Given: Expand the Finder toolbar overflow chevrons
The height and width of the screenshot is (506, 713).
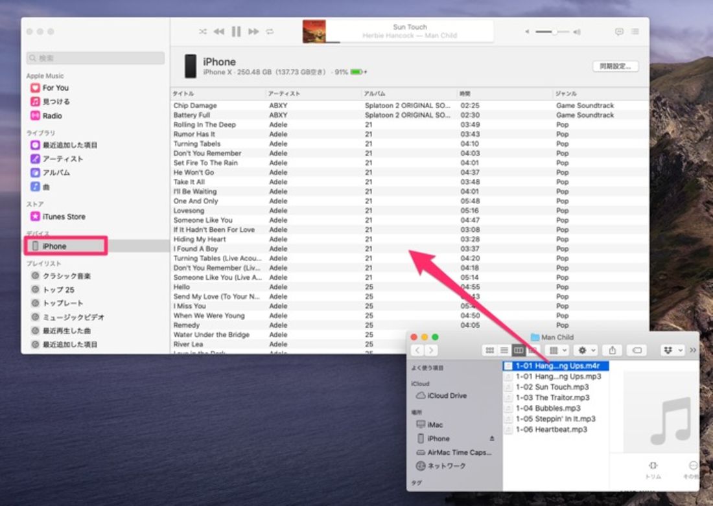Looking at the screenshot, I should tap(692, 350).
